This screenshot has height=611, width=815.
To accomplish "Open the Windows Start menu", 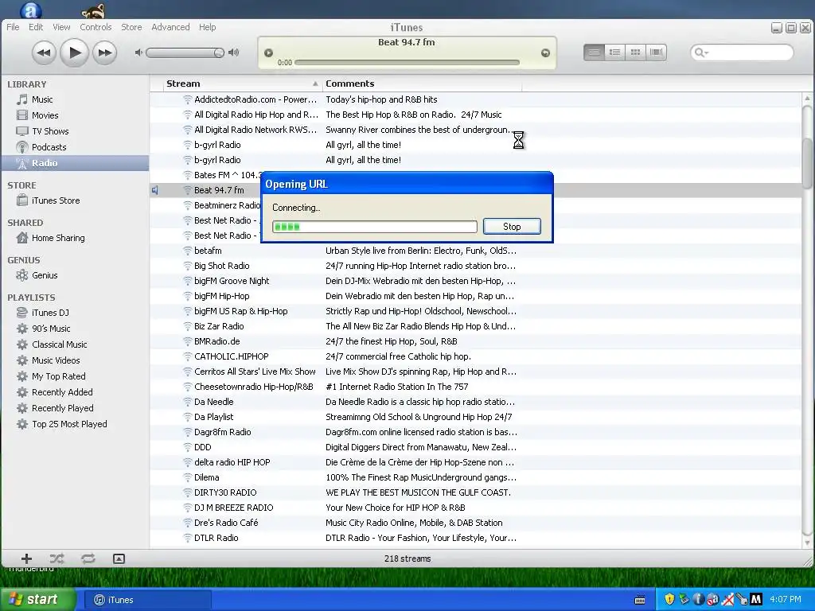I will (x=37, y=600).
